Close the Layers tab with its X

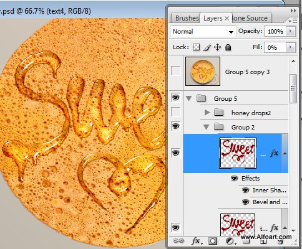tap(227, 19)
